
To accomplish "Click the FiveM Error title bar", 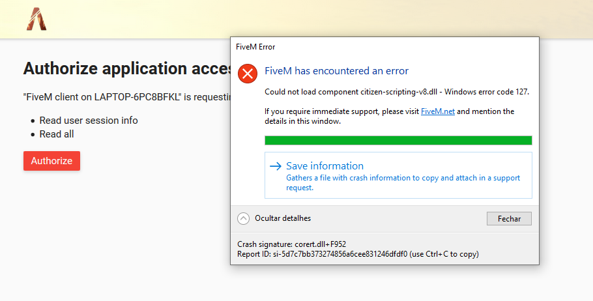I will [384, 47].
